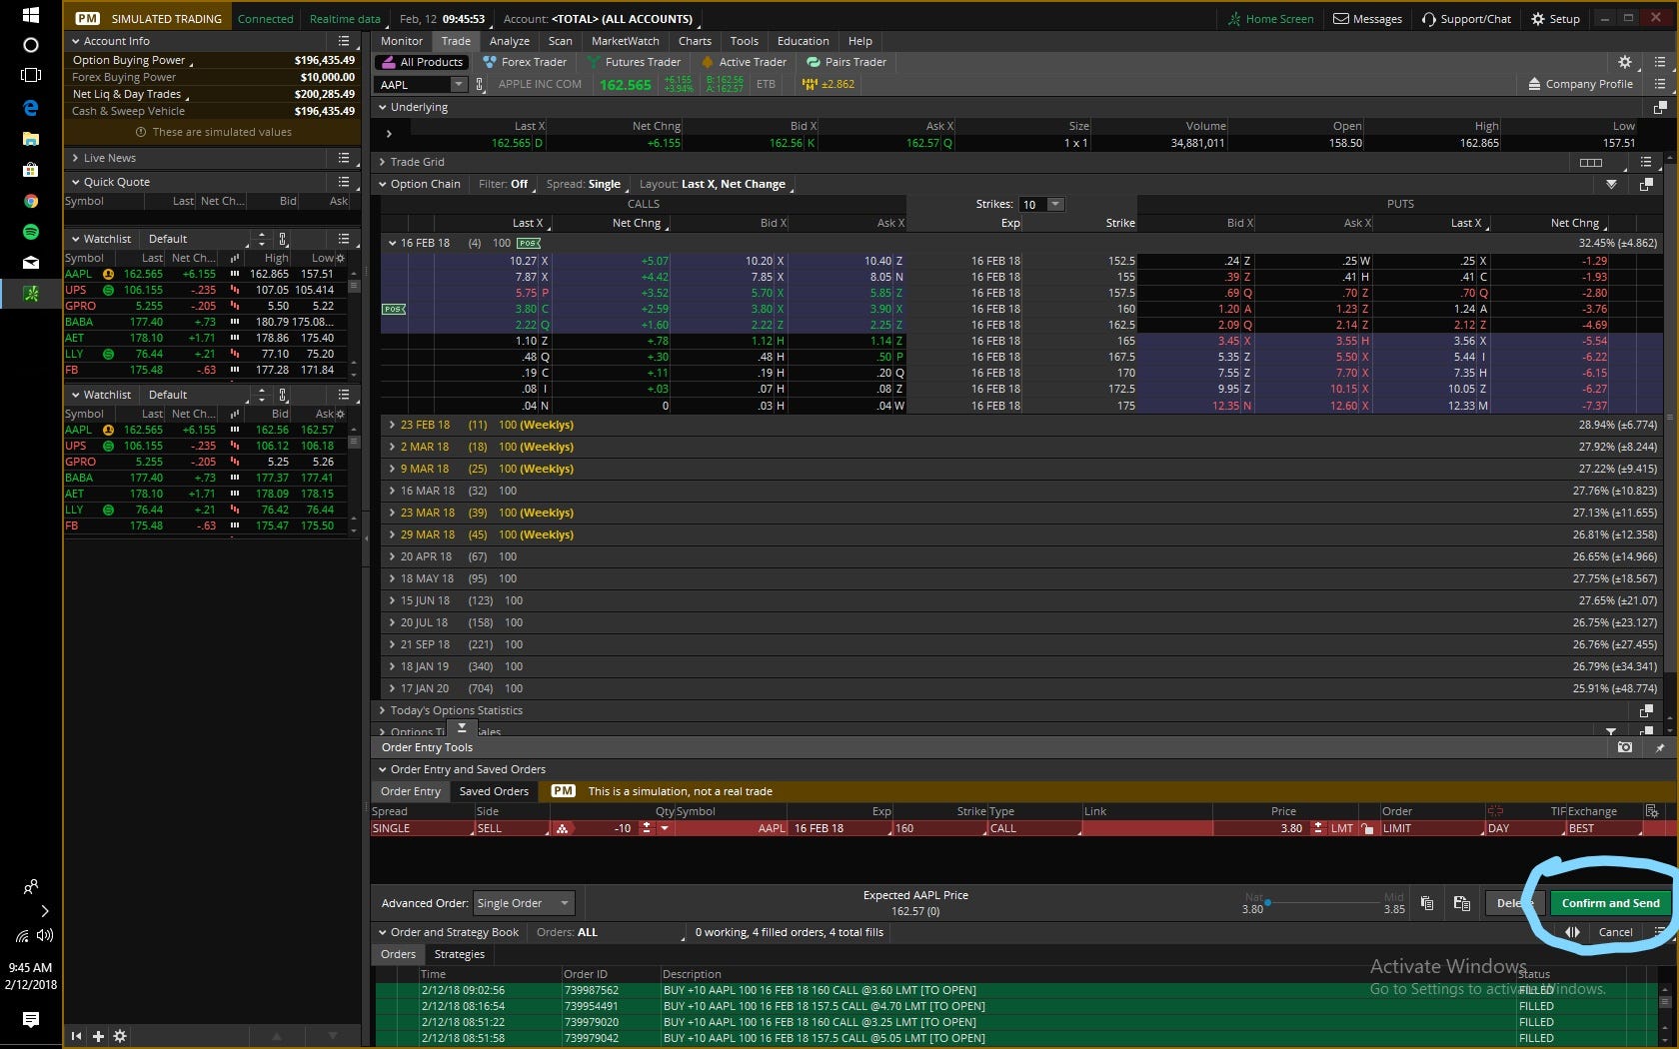The height and width of the screenshot is (1049, 1679).
Task: Click the pin icon in Order Entry Tools
Action: point(1660,747)
